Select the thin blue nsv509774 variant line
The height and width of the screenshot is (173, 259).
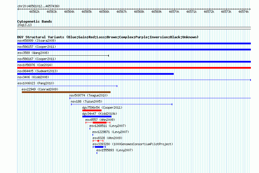click(x=160, y=98)
